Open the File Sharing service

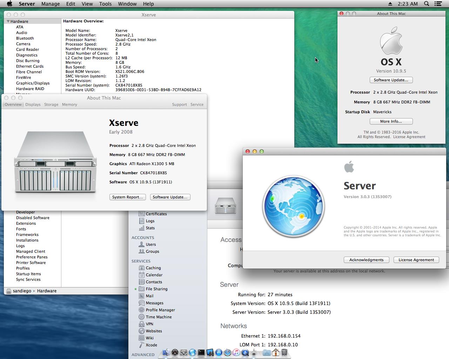click(x=153, y=289)
